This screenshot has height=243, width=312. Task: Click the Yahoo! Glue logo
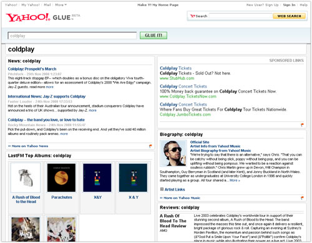42,17
